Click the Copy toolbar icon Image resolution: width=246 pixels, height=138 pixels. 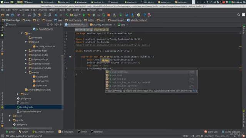point(34,15)
